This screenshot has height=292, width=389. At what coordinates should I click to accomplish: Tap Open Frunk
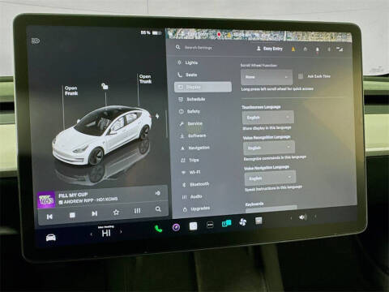click(71, 91)
